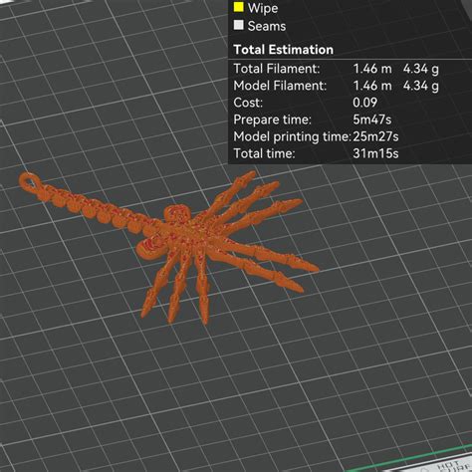Toggle the yellow Wipe color swatch
This screenshot has height=472, width=472.
pos(238,7)
